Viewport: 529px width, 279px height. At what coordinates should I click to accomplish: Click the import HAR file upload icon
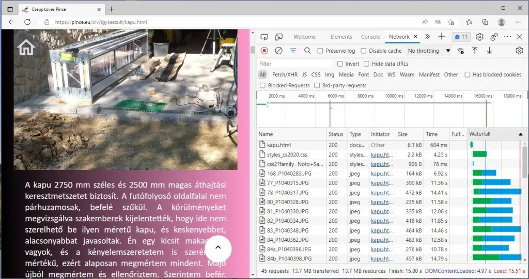pos(475,51)
